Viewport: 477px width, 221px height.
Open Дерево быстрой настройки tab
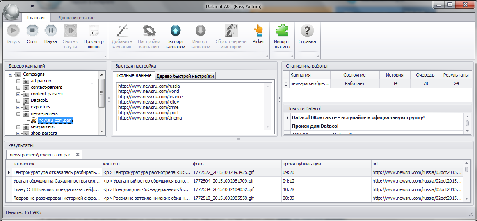(185, 76)
